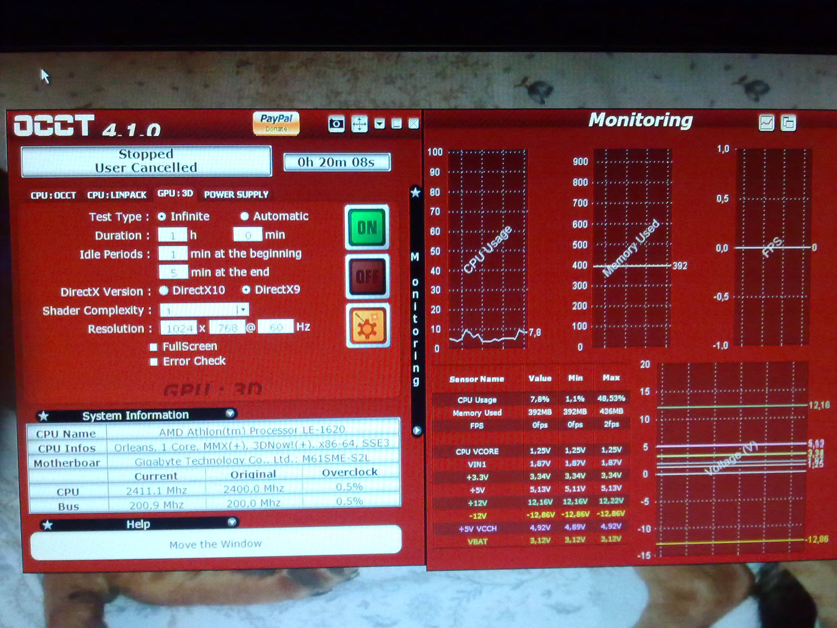
Task: Select the VBAT sensor row
Action: [x=531, y=540]
